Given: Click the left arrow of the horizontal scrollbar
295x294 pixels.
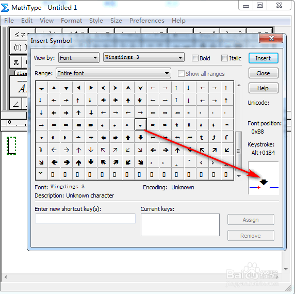Looking at the screenshot, I should tap(6, 277).
